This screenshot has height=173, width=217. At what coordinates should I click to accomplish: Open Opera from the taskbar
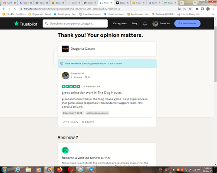point(70,170)
